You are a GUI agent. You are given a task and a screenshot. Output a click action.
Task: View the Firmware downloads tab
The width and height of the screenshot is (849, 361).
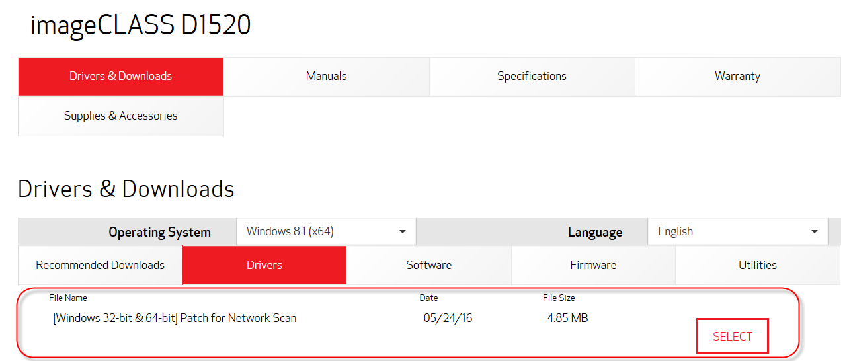593,265
